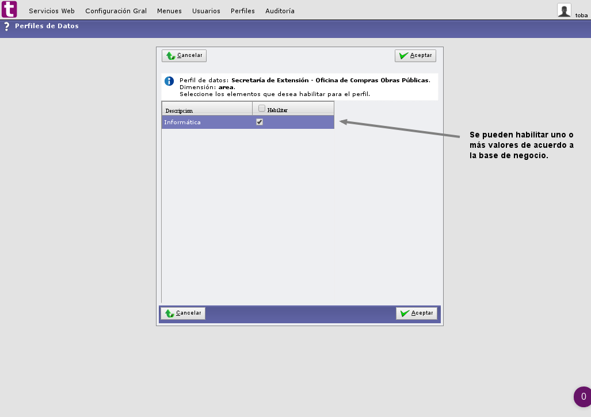Image resolution: width=591 pixels, height=417 pixels.
Task: Open the Usuarios menu
Action: point(206,11)
